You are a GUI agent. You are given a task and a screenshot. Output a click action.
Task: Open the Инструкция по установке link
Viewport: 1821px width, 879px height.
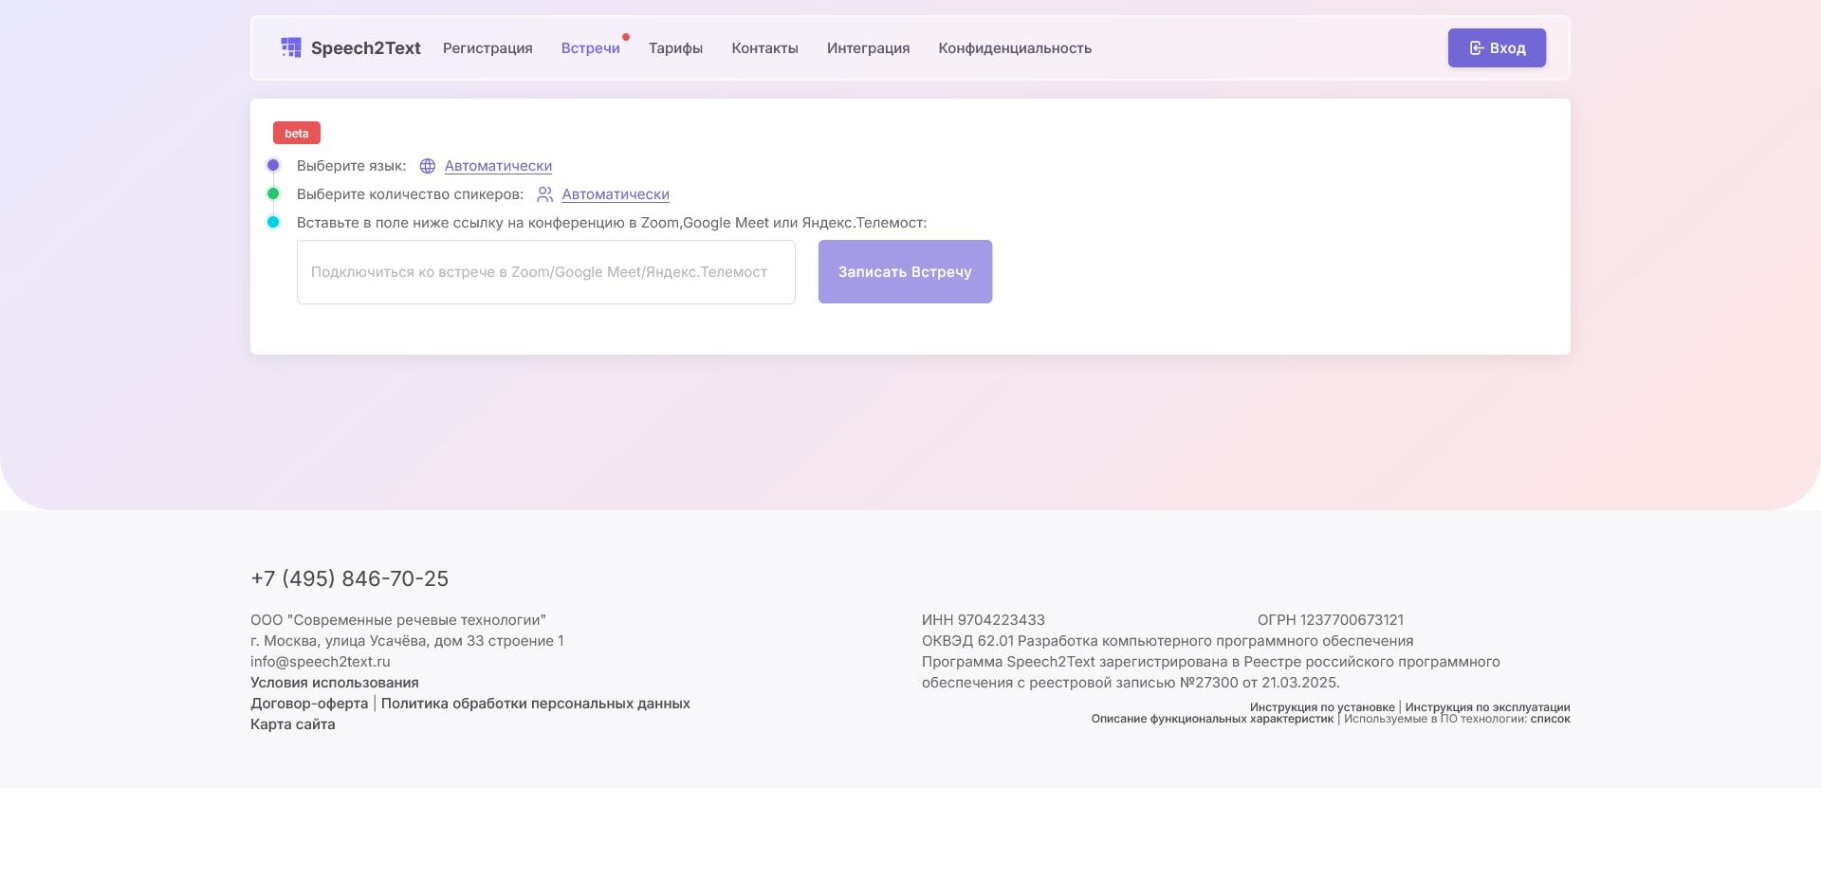pyautogui.click(x=1321, y=707)
